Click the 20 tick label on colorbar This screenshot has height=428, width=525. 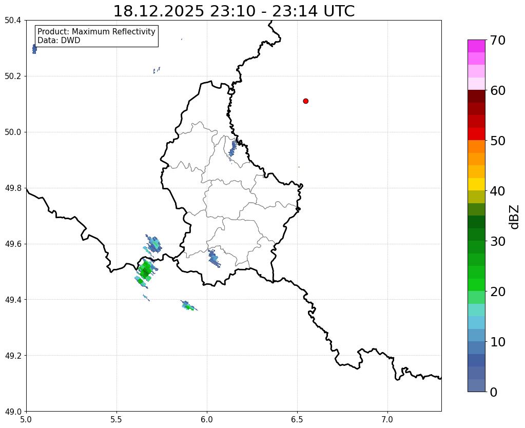pyautogui.click(x=498, y=291)
